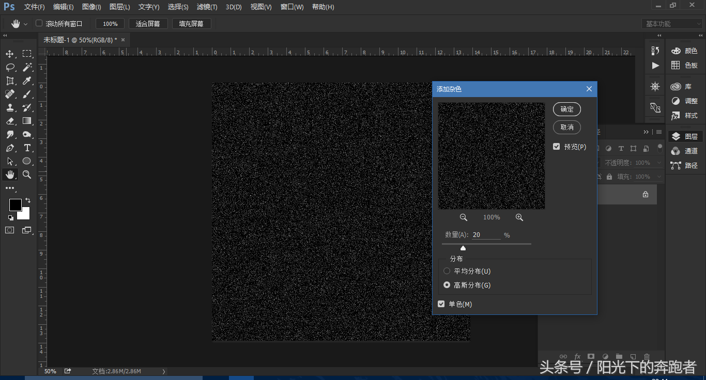Select the Smudge finger tool
The width and height of the screenshot is (706, 380).
10,135
